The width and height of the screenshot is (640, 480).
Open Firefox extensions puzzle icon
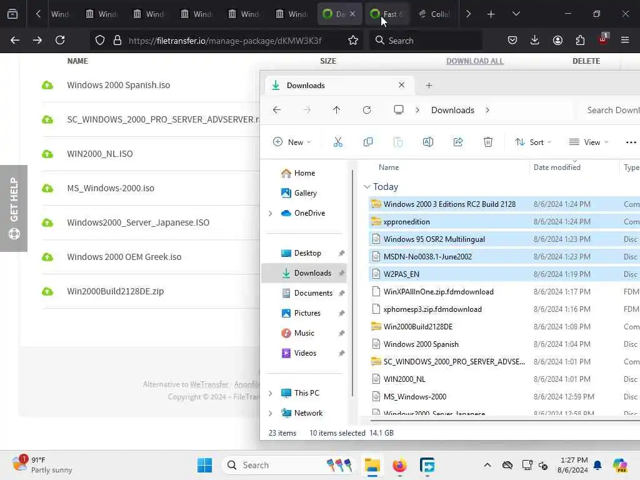point(580,40)
